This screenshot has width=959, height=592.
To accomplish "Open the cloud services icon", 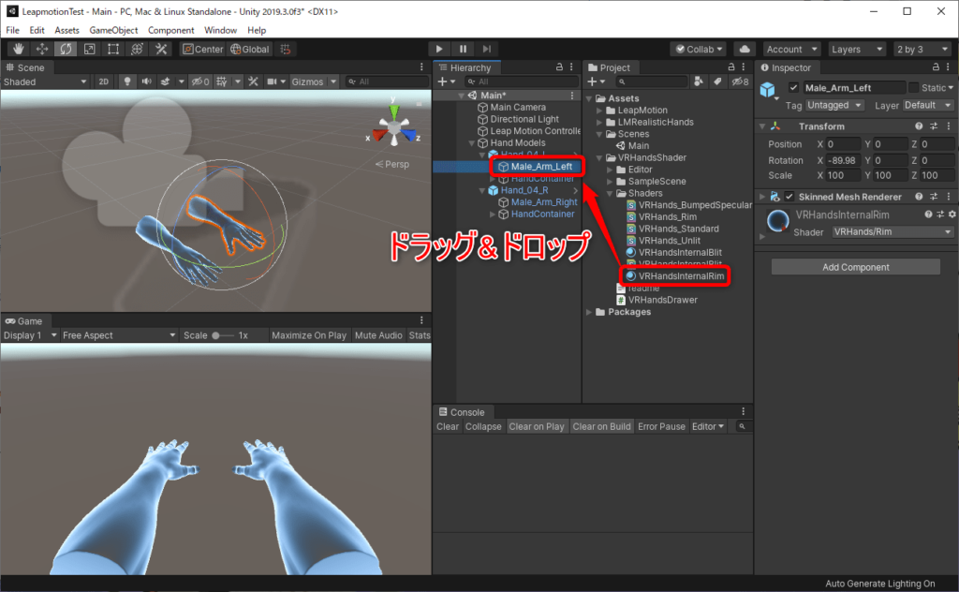I will point(745,49).
